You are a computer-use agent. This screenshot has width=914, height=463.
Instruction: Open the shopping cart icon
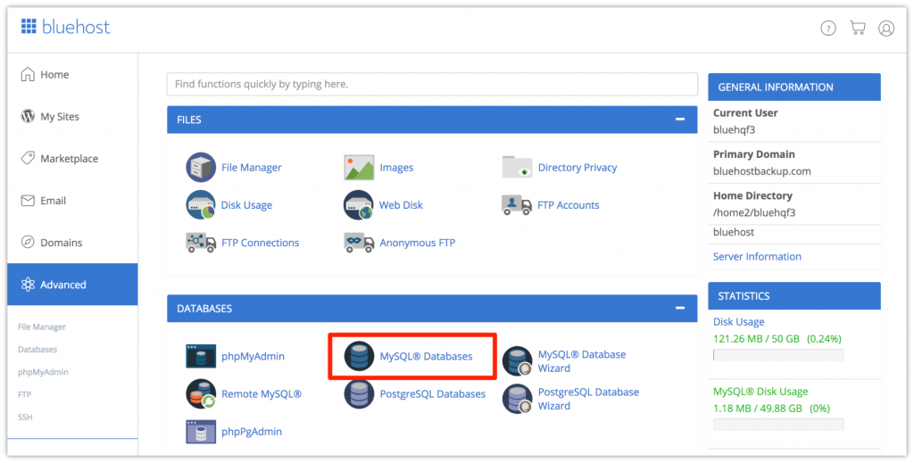tap(858, 28)
